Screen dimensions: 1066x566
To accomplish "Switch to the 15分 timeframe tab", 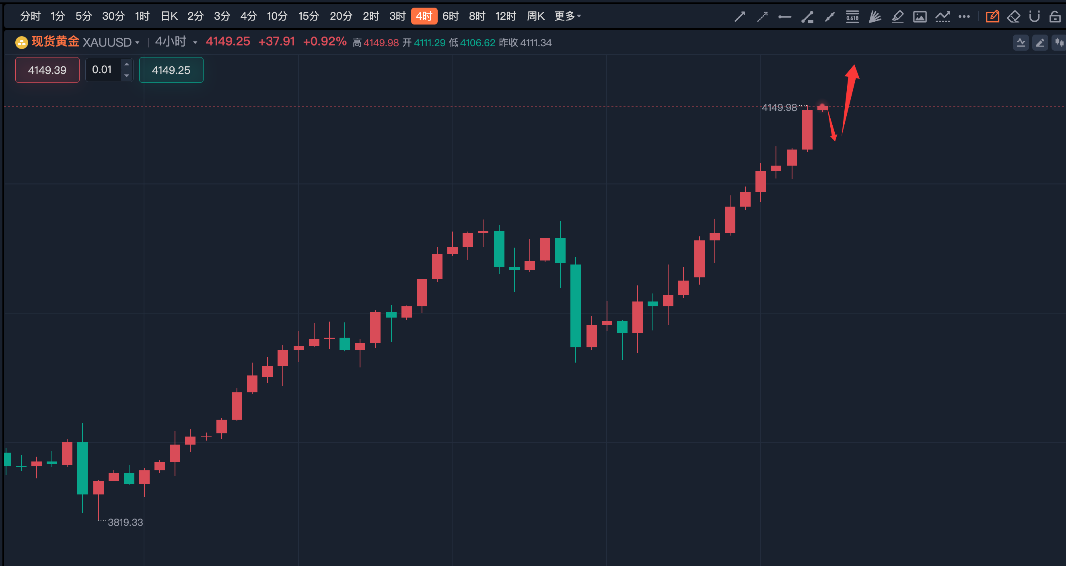I will [308, 16].
